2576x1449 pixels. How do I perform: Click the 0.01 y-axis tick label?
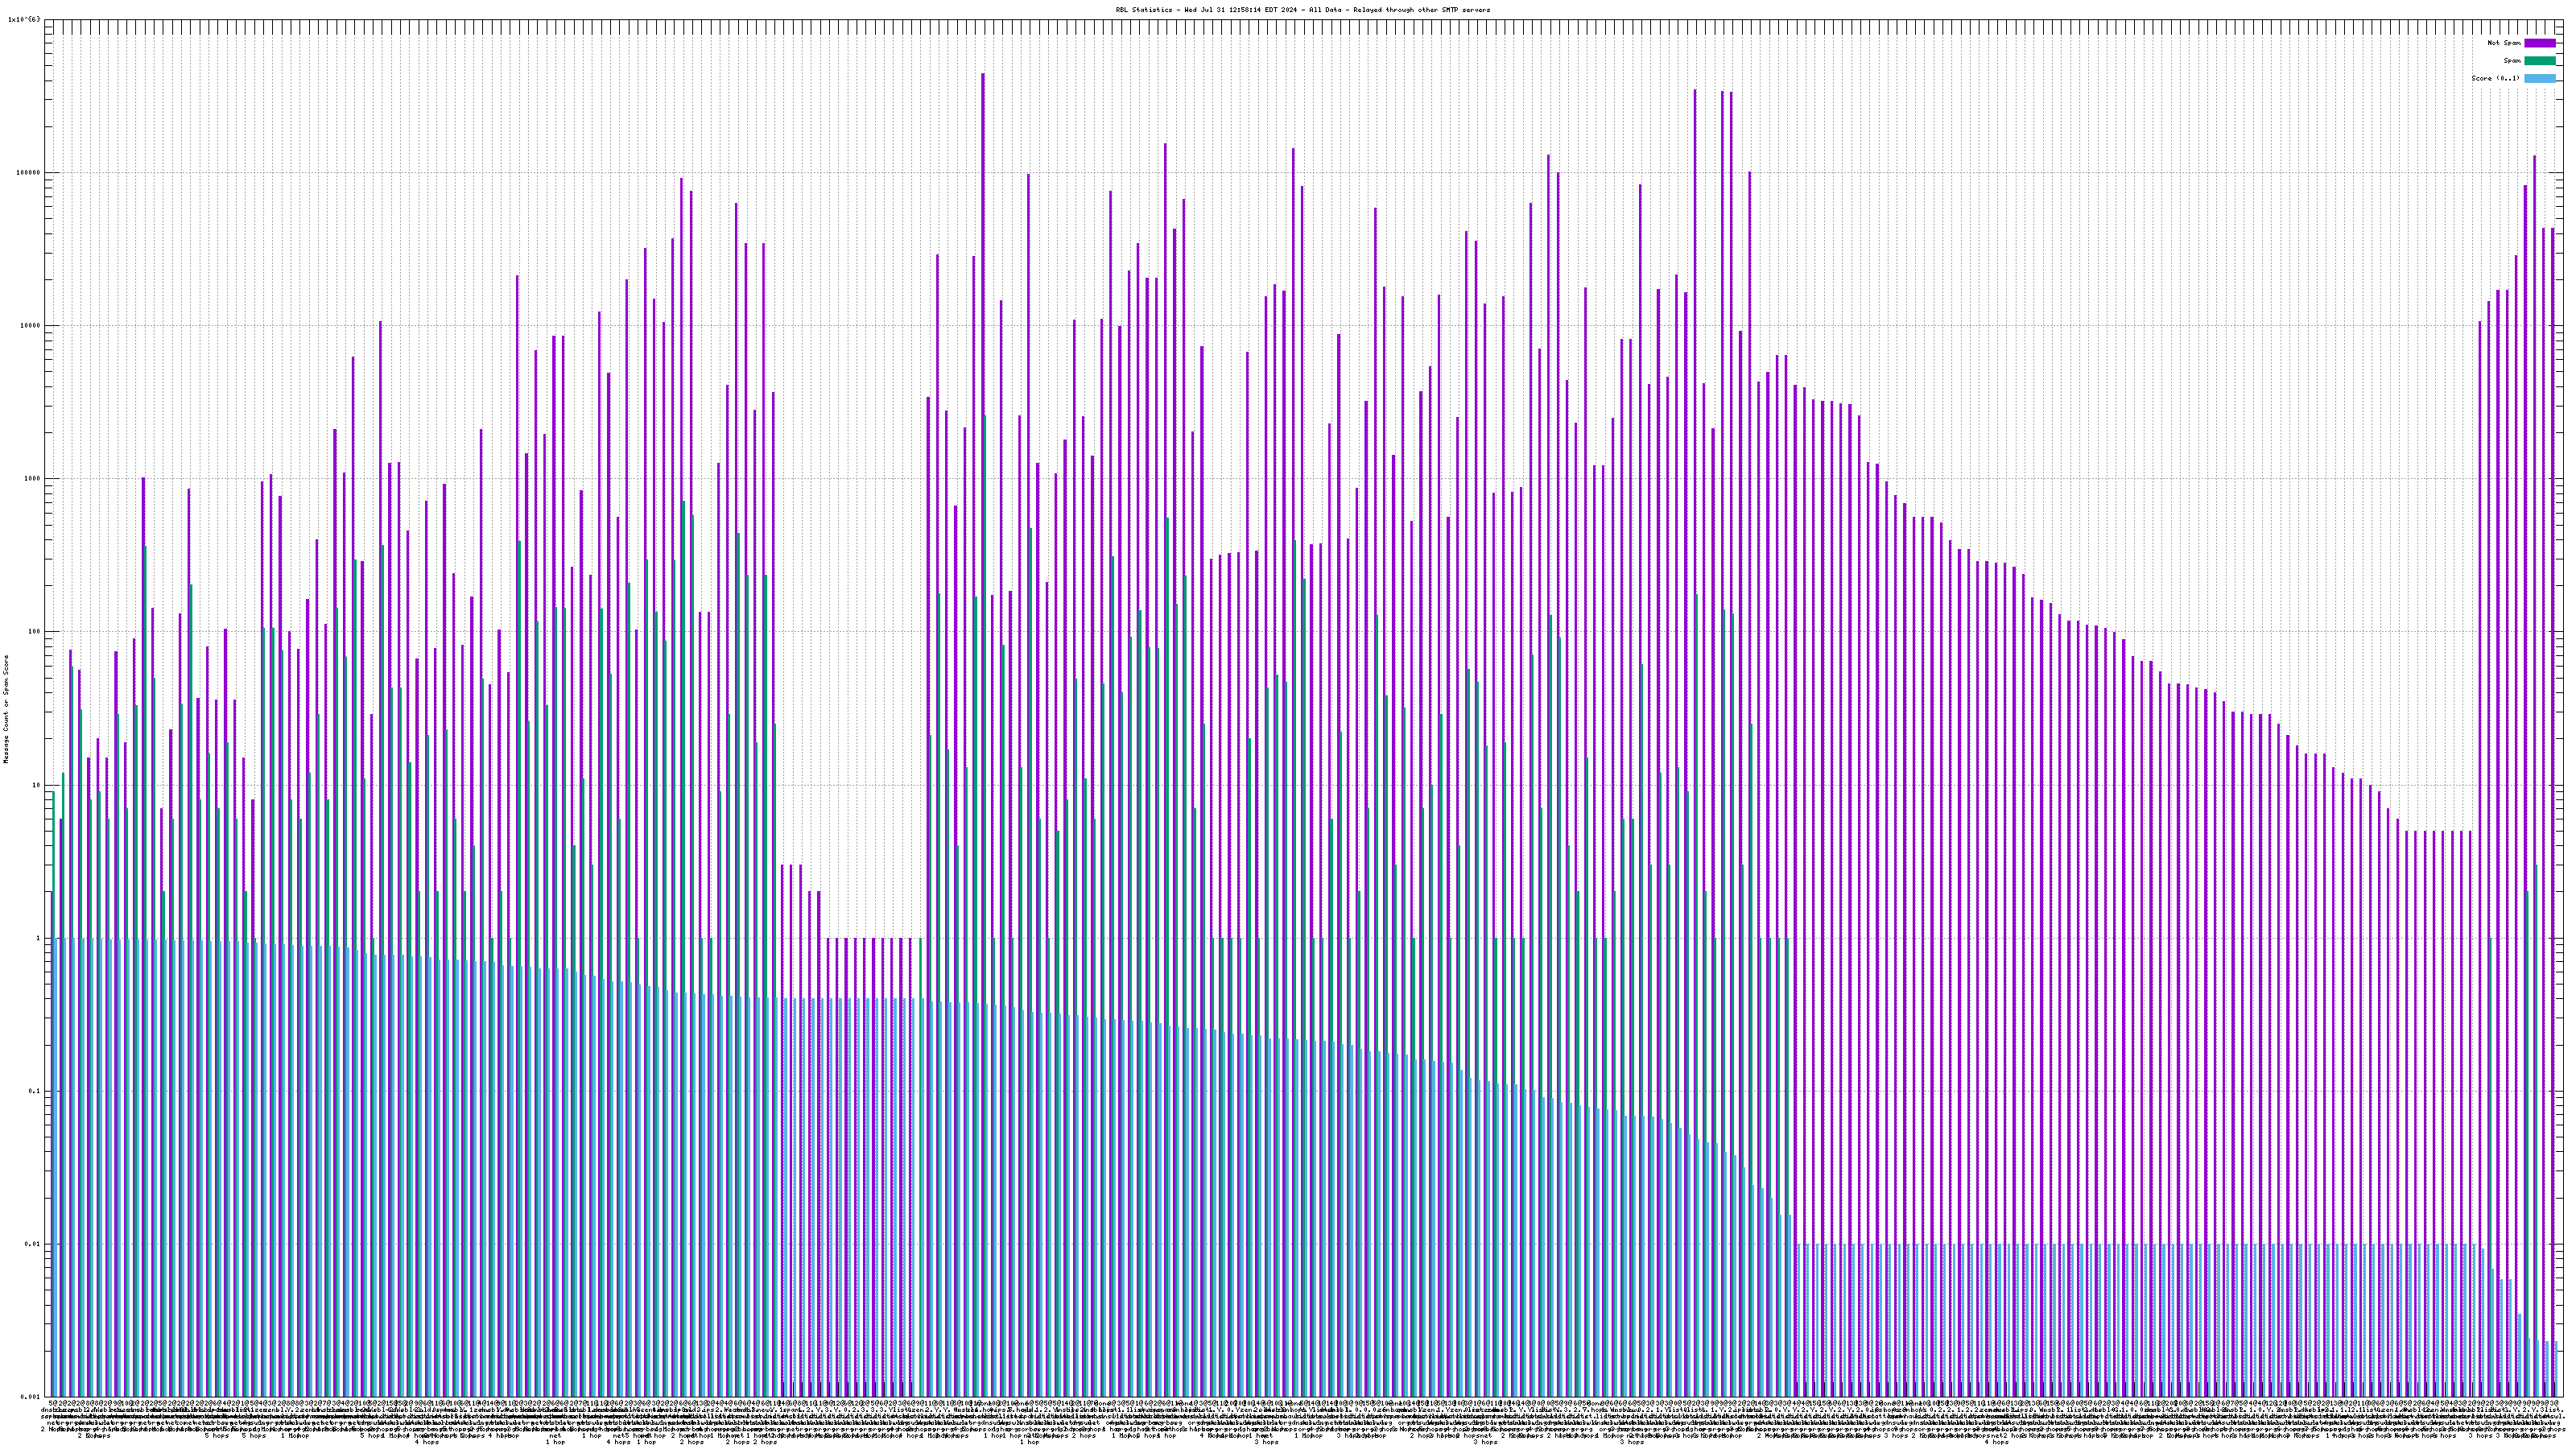point(33,1244)
